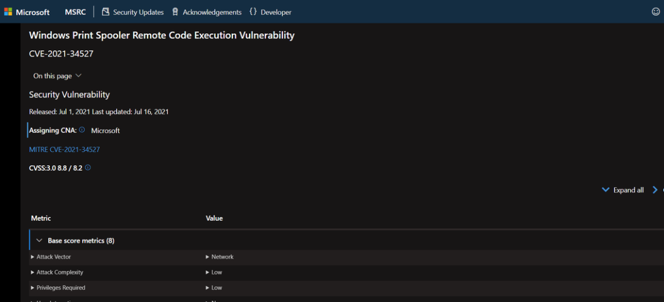Open the Developer menu item
This screenshot has width=664, height=302.
(x=275, y=12)
